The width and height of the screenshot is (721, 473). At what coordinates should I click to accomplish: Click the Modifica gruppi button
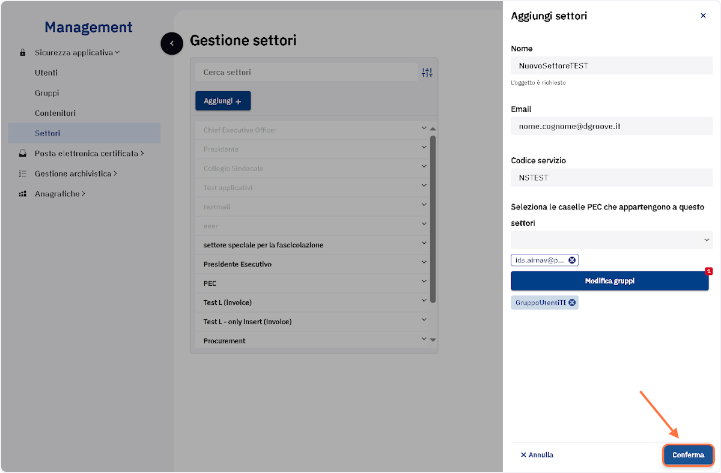pyautogui.click(x=610, y=281)
